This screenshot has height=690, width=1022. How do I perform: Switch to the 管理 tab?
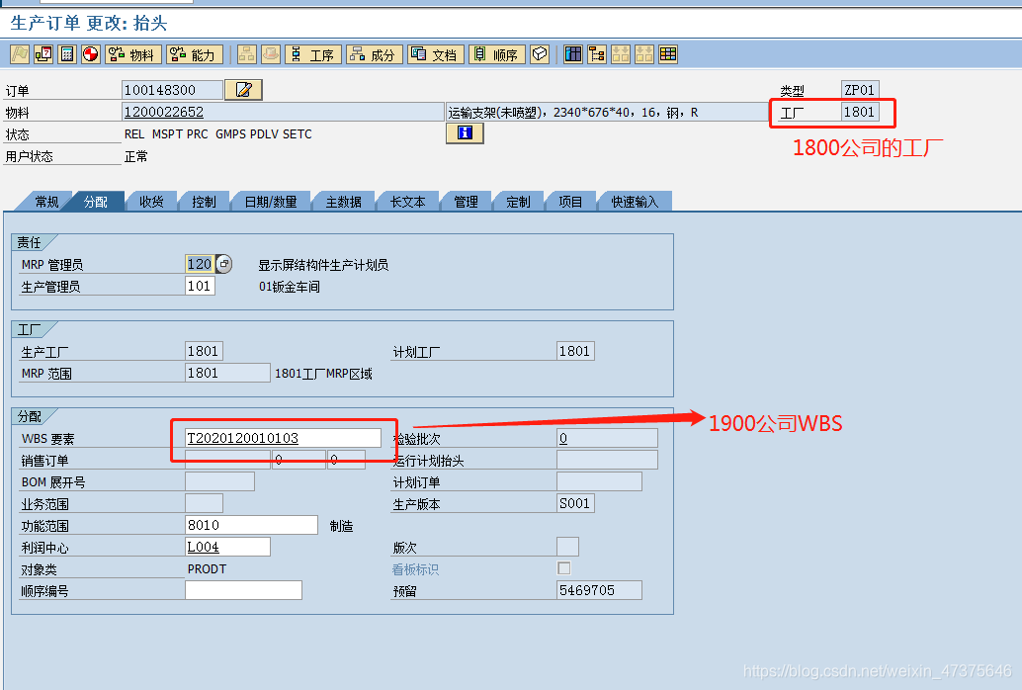pos(466,203)
